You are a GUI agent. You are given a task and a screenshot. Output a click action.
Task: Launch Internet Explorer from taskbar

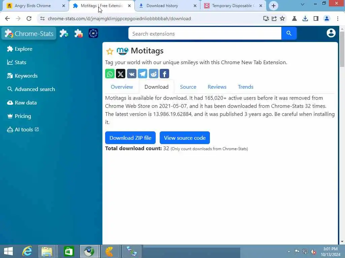(x=27, y=251)
